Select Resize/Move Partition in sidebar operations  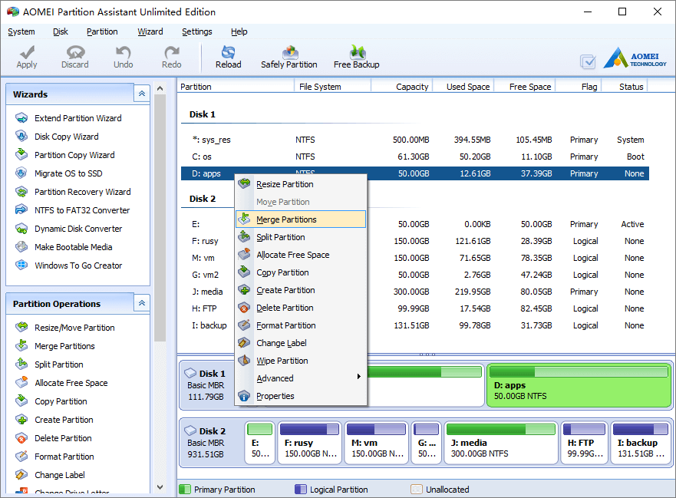click(x=74, y=328)
